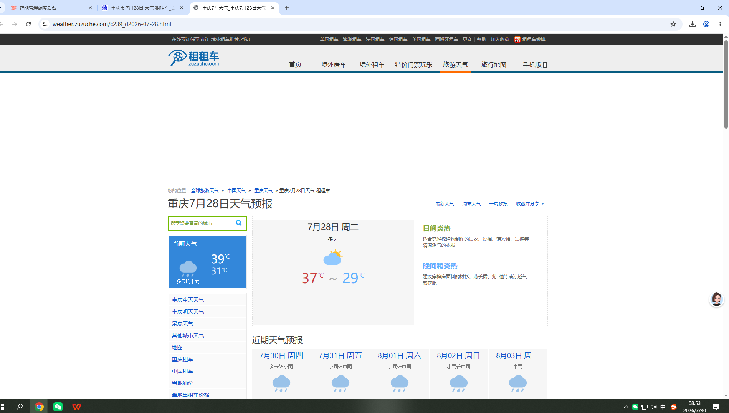
Task: Click the browser address bar URL
Action: 112,24
